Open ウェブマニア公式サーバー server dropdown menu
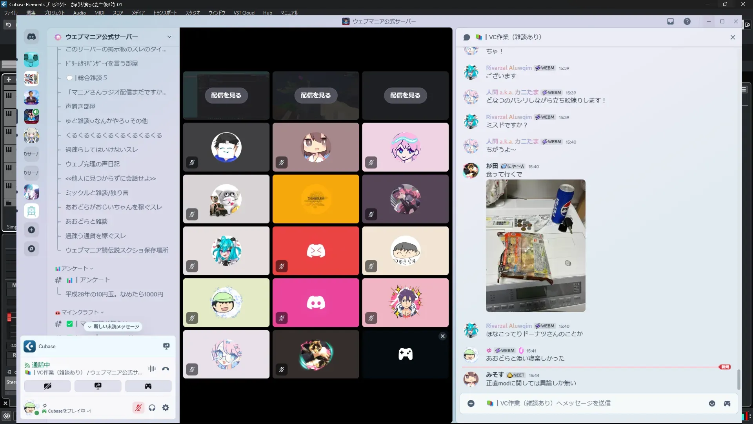 tap(169, 37)
